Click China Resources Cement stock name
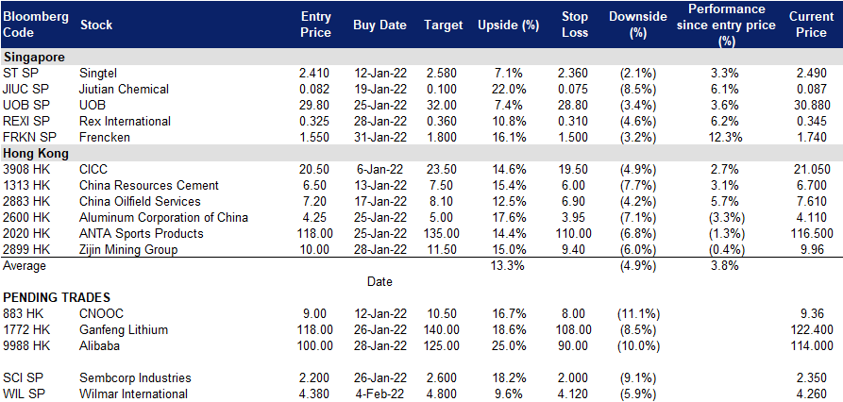 (x=149, y=185)
